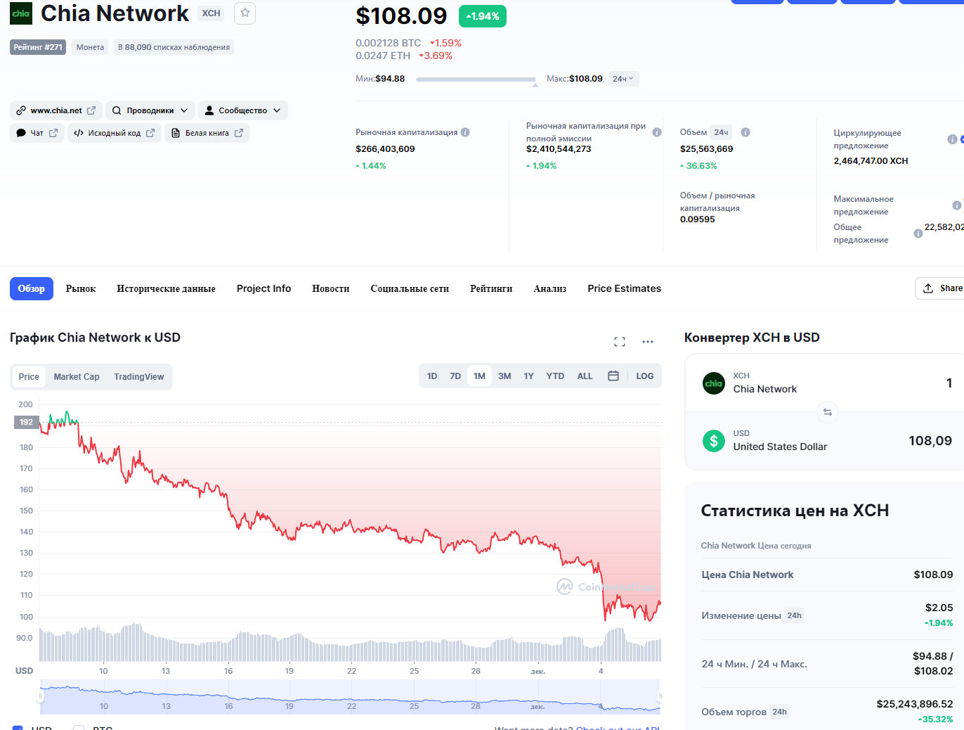Select the Market Cap chart tab
This screenshot has height=730, width=964.
(x=77, y=377)
